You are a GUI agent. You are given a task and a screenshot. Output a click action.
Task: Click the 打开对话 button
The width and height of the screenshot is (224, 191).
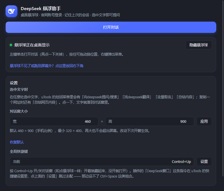(x=111, y=27)
